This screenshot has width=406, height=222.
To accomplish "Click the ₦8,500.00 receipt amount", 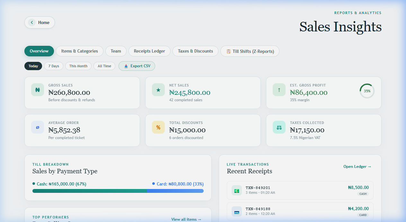I will click(x=358, y=188).
